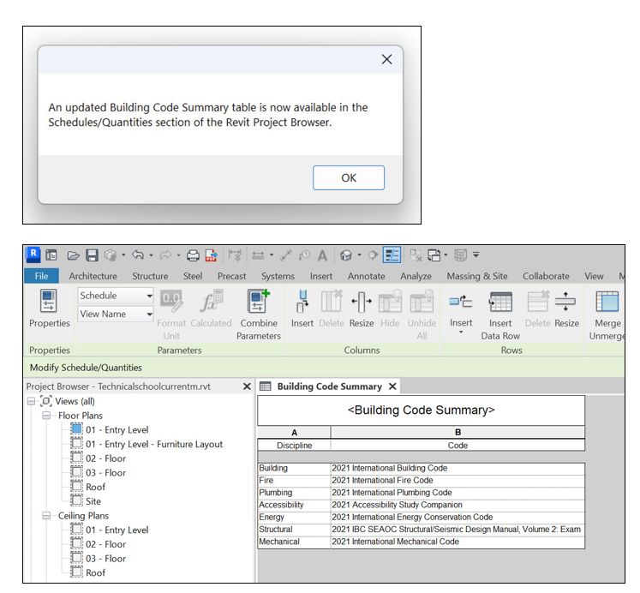Click the Close Inactive Views icon

click(x=416, y=255)
